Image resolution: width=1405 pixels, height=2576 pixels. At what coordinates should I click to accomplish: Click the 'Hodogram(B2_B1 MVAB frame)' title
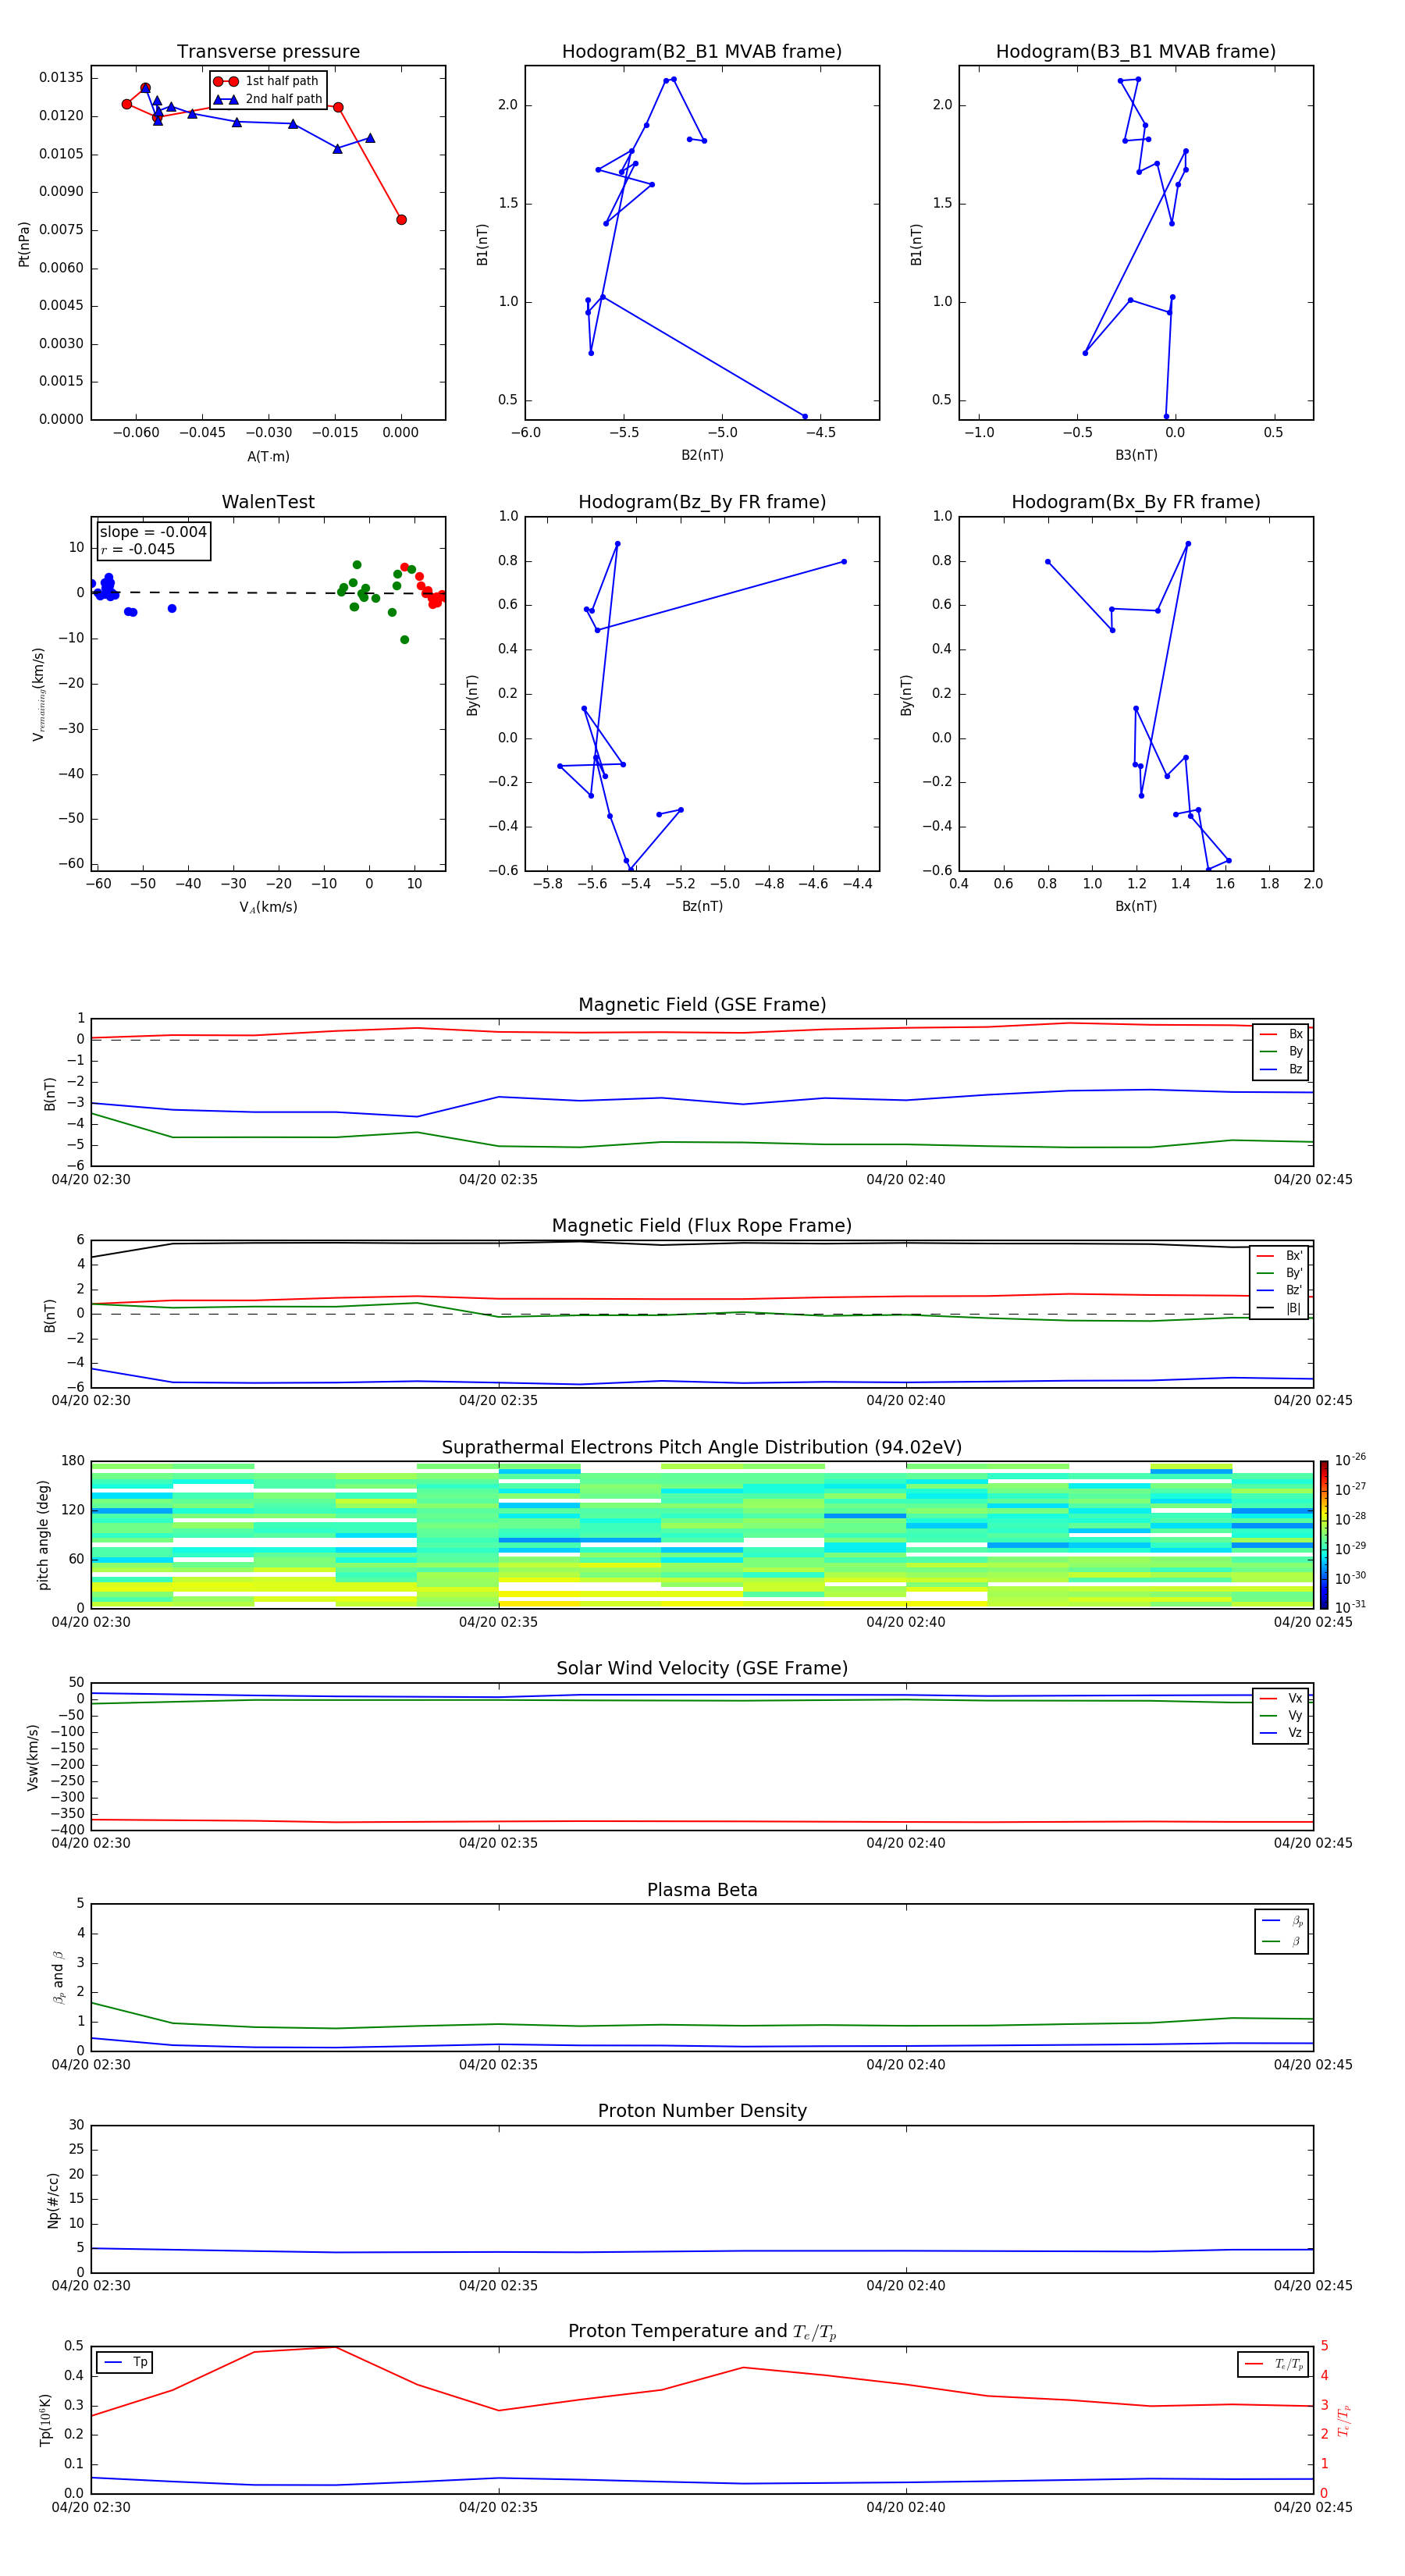(x=702, y=51)
